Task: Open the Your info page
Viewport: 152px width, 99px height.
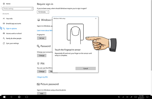Action: 9,18
